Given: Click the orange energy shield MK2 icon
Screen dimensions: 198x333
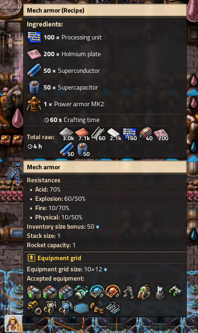Looking at the screenshot, I should 113,292.
